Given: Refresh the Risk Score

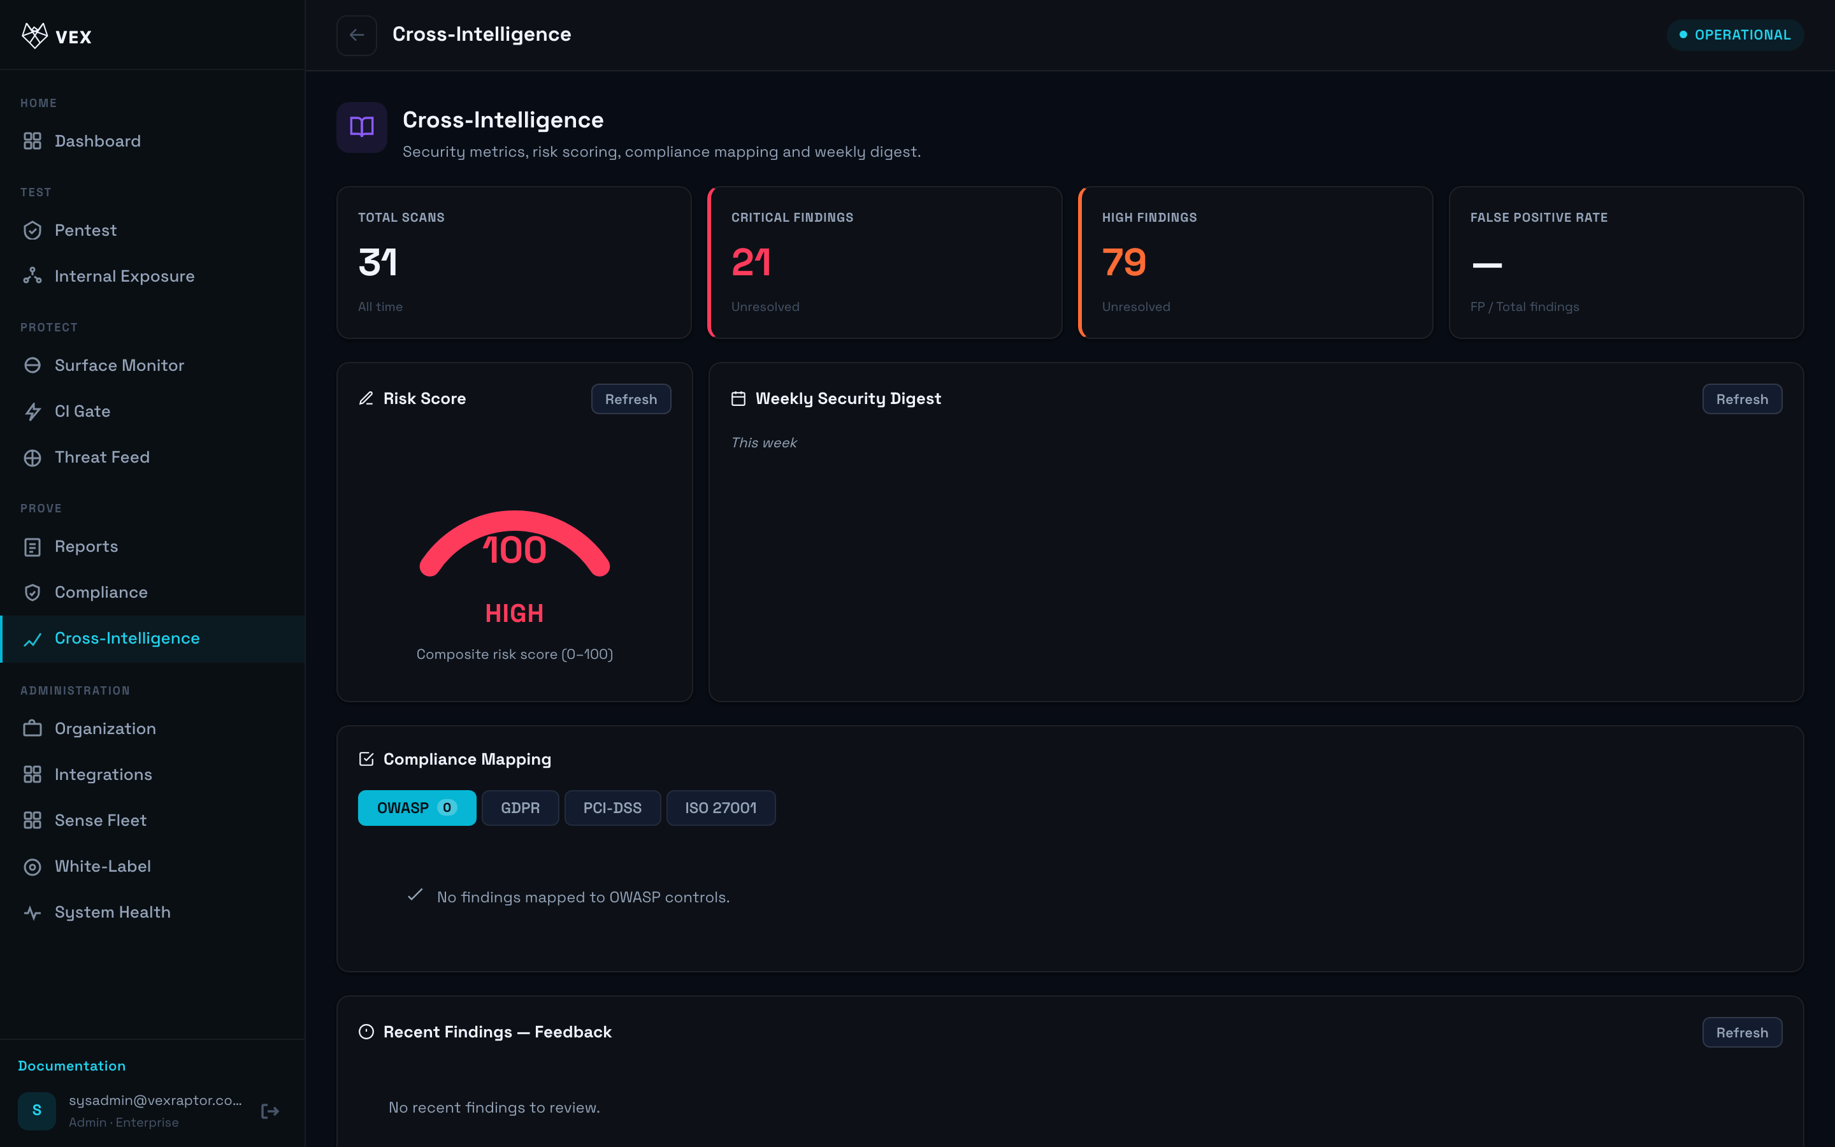Looking at the screenshot, I should tap(631, 399).
